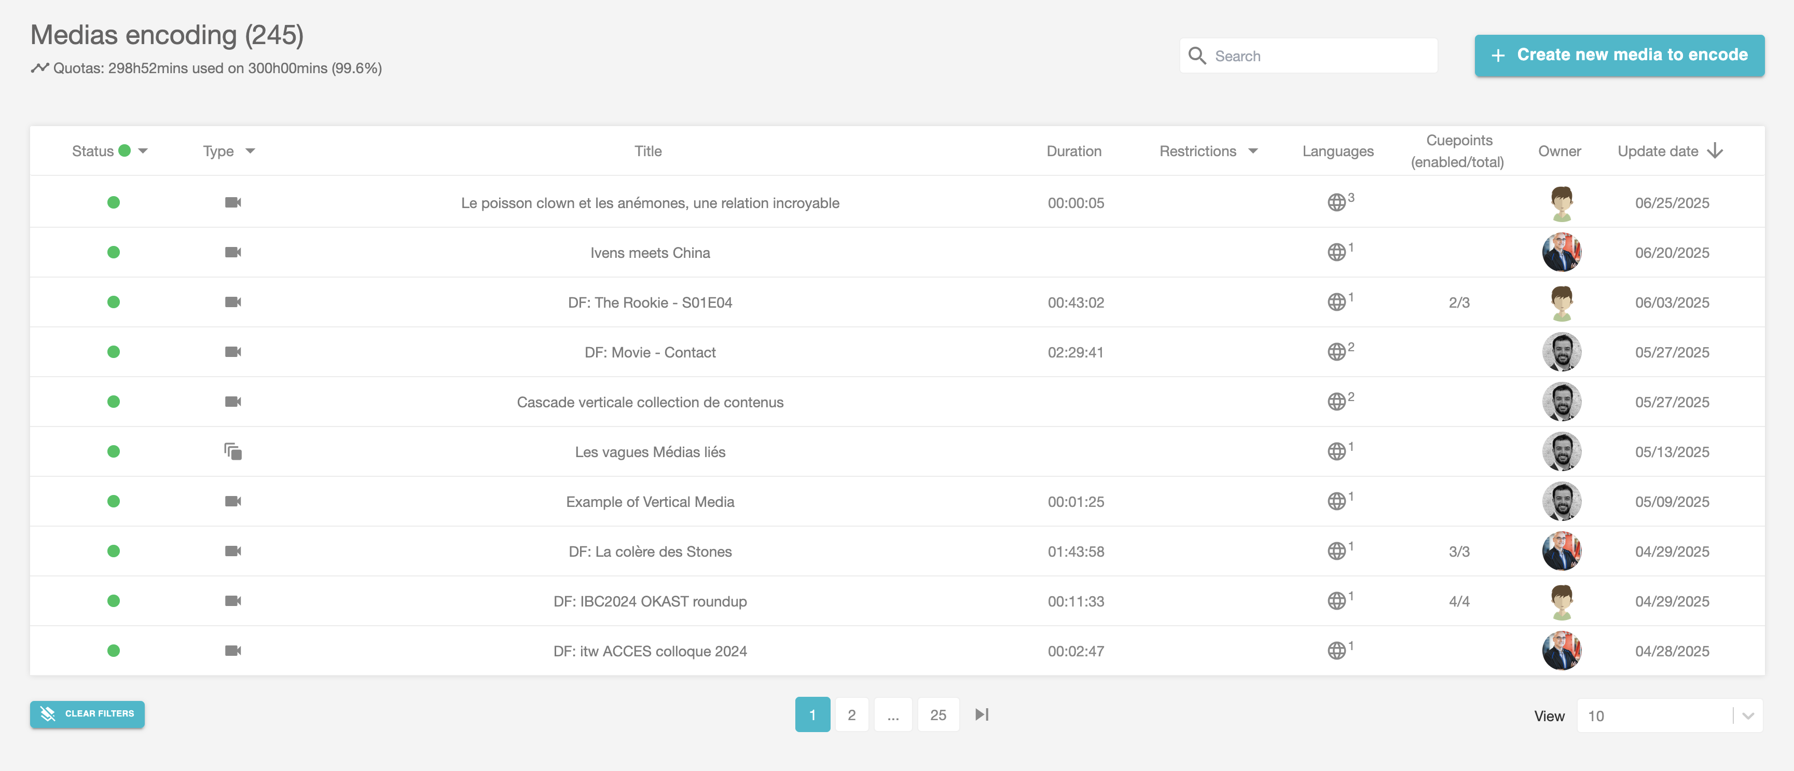Click the ellipsis pagination button

[x=893, y=714]
